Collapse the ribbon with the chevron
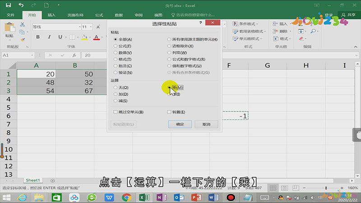The image size is (361, 203). (356, 47)
